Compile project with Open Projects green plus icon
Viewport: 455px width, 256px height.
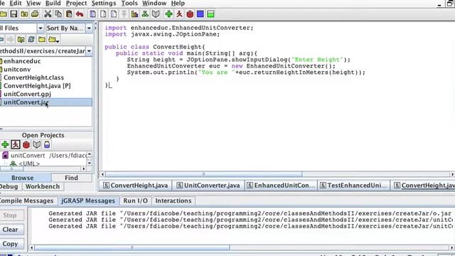coord(5,144)
